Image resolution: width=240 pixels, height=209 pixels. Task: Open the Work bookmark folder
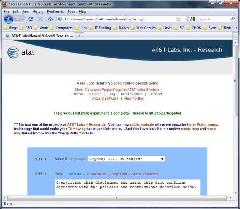coord(41,28)
